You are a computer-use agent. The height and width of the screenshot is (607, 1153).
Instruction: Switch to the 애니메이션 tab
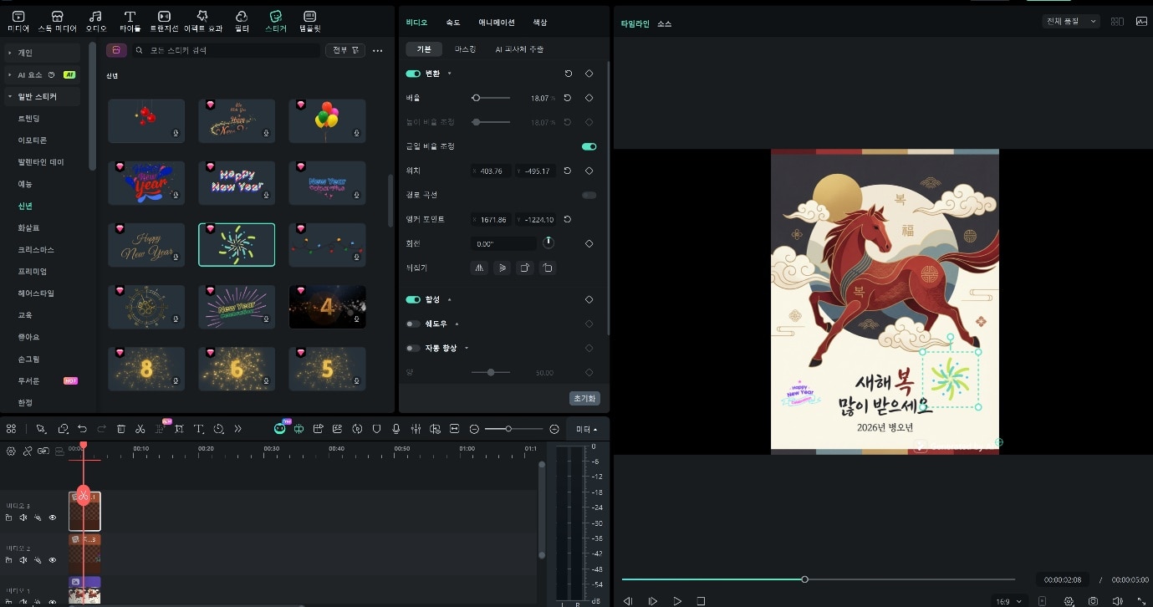496,23
